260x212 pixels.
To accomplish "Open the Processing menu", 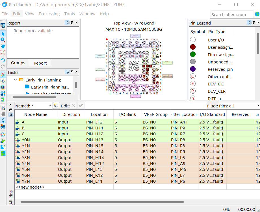I will tap(49, 14).
